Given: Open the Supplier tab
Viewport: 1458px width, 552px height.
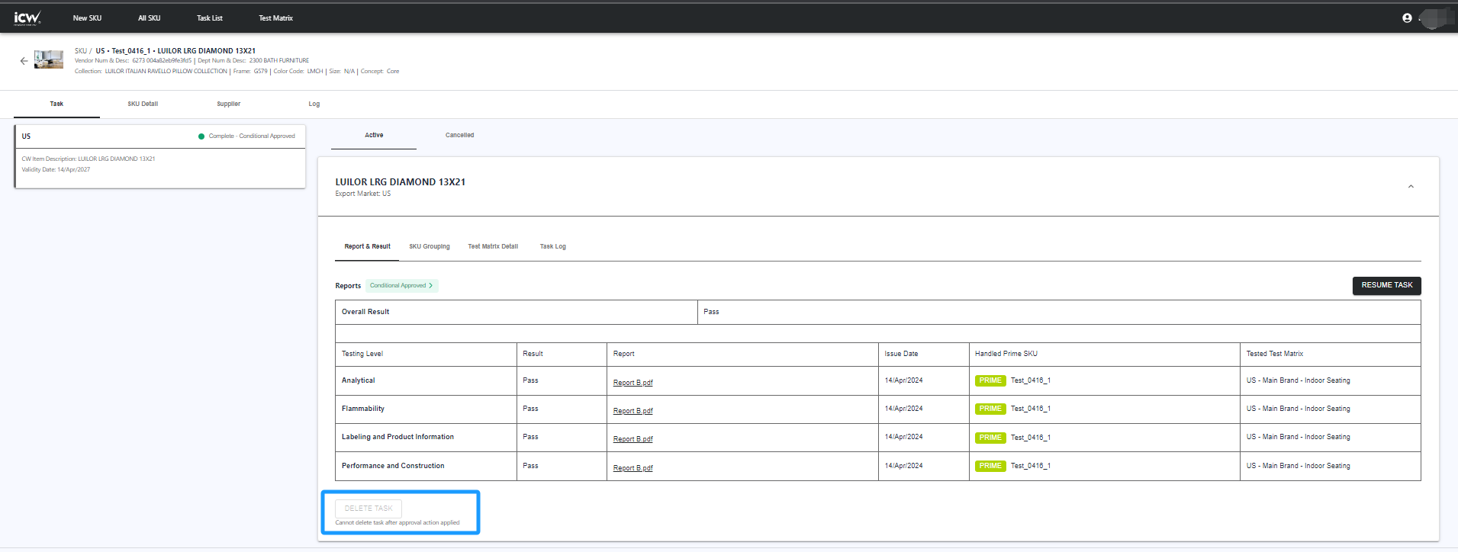Looking at the screenshot, I should point(228,104).
